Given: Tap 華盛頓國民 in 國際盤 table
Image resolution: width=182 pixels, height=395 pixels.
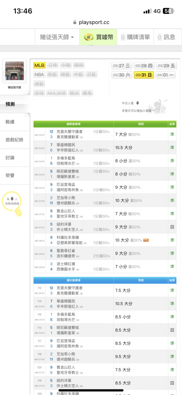Looking at the screenshot, I should click(66, 145).
